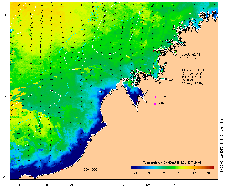Click the latitude axis label -18

tap(4, 123)
